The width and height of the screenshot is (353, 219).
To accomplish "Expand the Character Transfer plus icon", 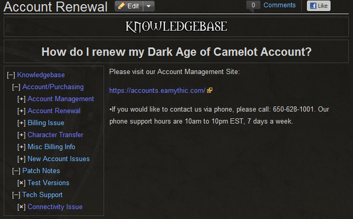I will (x=22, y=135).
